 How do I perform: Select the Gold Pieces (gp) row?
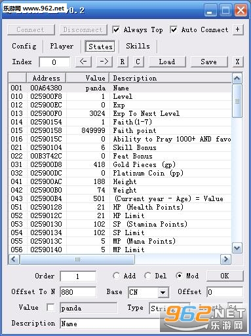pos(120,164)
